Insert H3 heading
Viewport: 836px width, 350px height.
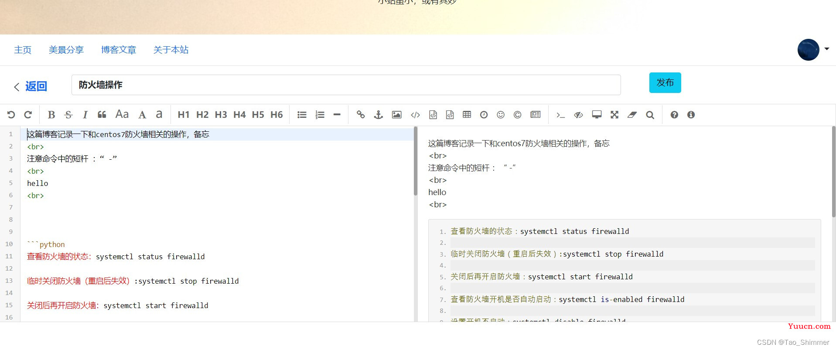tap(221, 115)
